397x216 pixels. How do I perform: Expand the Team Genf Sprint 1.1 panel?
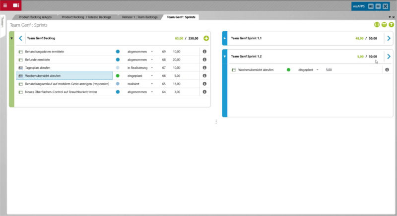(224, 38)
